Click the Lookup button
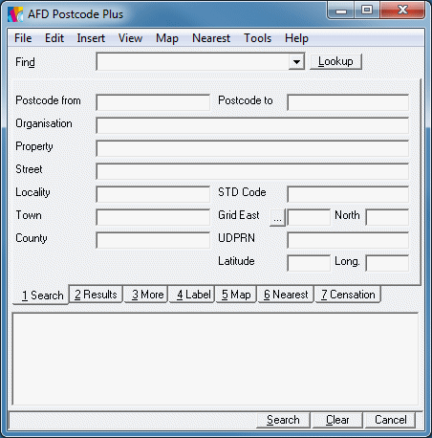 tap(335, 61)
